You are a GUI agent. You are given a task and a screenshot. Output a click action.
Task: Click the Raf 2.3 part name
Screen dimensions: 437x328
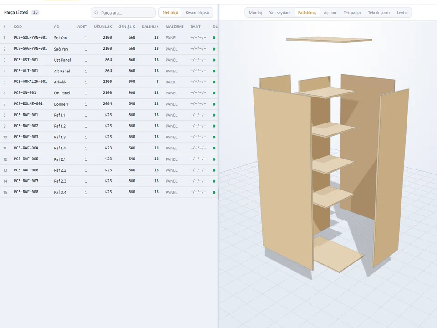coord(60,181)
